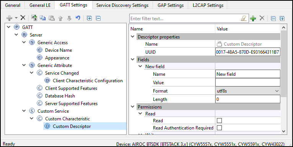Collapse the Server node
The width and height of the screenshot is (293, 147).
tap(16, 35)
